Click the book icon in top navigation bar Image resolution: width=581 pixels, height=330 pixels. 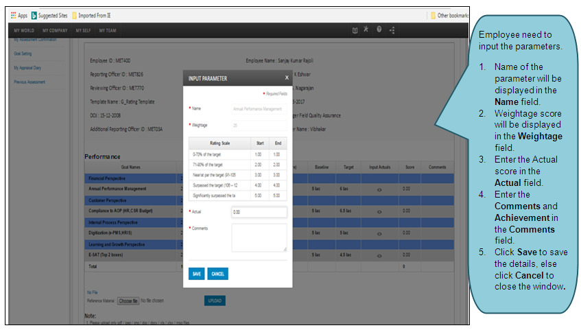point(355,30)
